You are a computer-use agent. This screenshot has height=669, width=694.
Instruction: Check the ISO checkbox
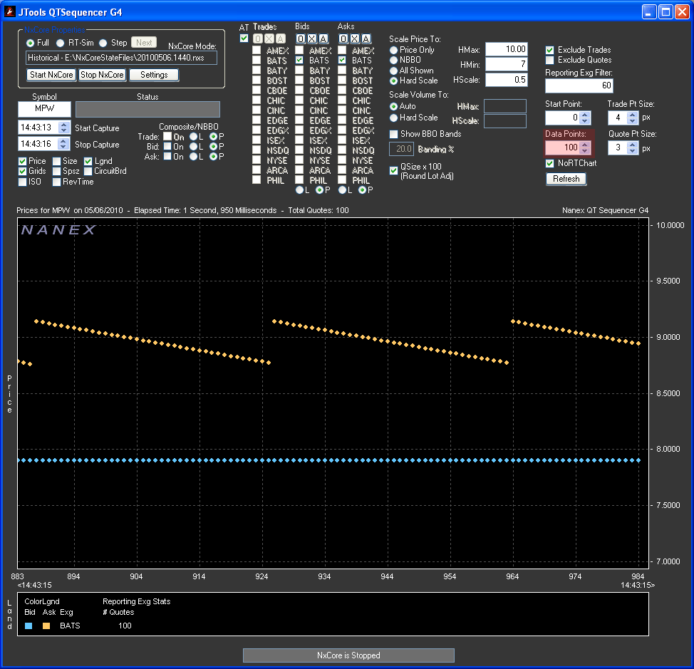coord(23,182)
